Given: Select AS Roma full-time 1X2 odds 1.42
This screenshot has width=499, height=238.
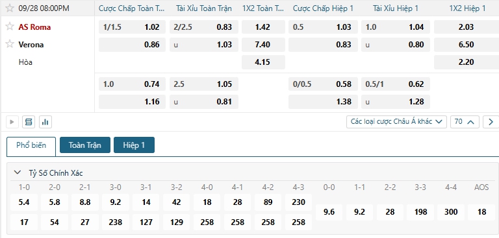Looking at the screenshot, I should pos(264,27).
